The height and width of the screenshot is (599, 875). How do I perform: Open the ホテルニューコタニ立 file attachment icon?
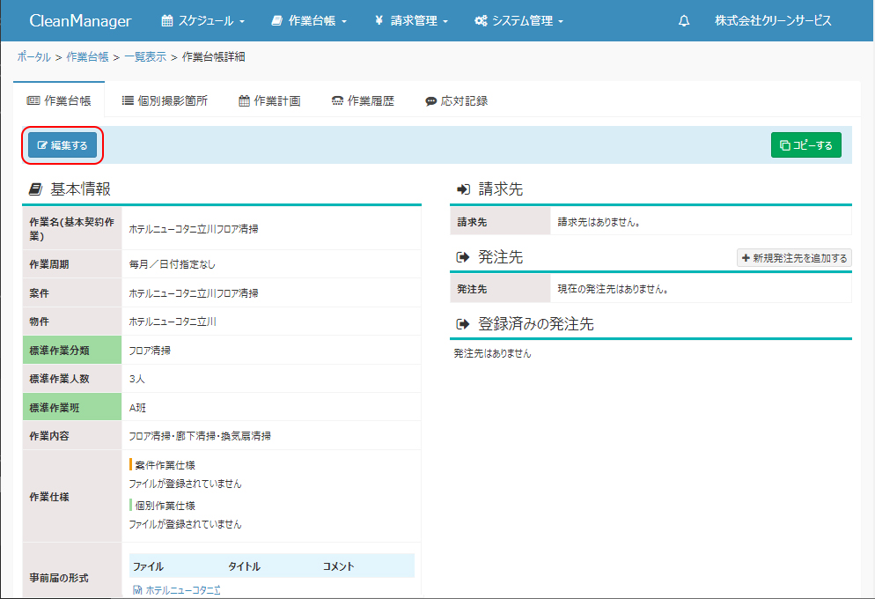click(x=137, y=590)
